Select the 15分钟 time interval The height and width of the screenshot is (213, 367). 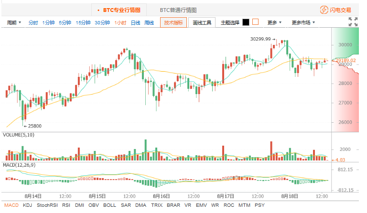[x=83, y=22]
